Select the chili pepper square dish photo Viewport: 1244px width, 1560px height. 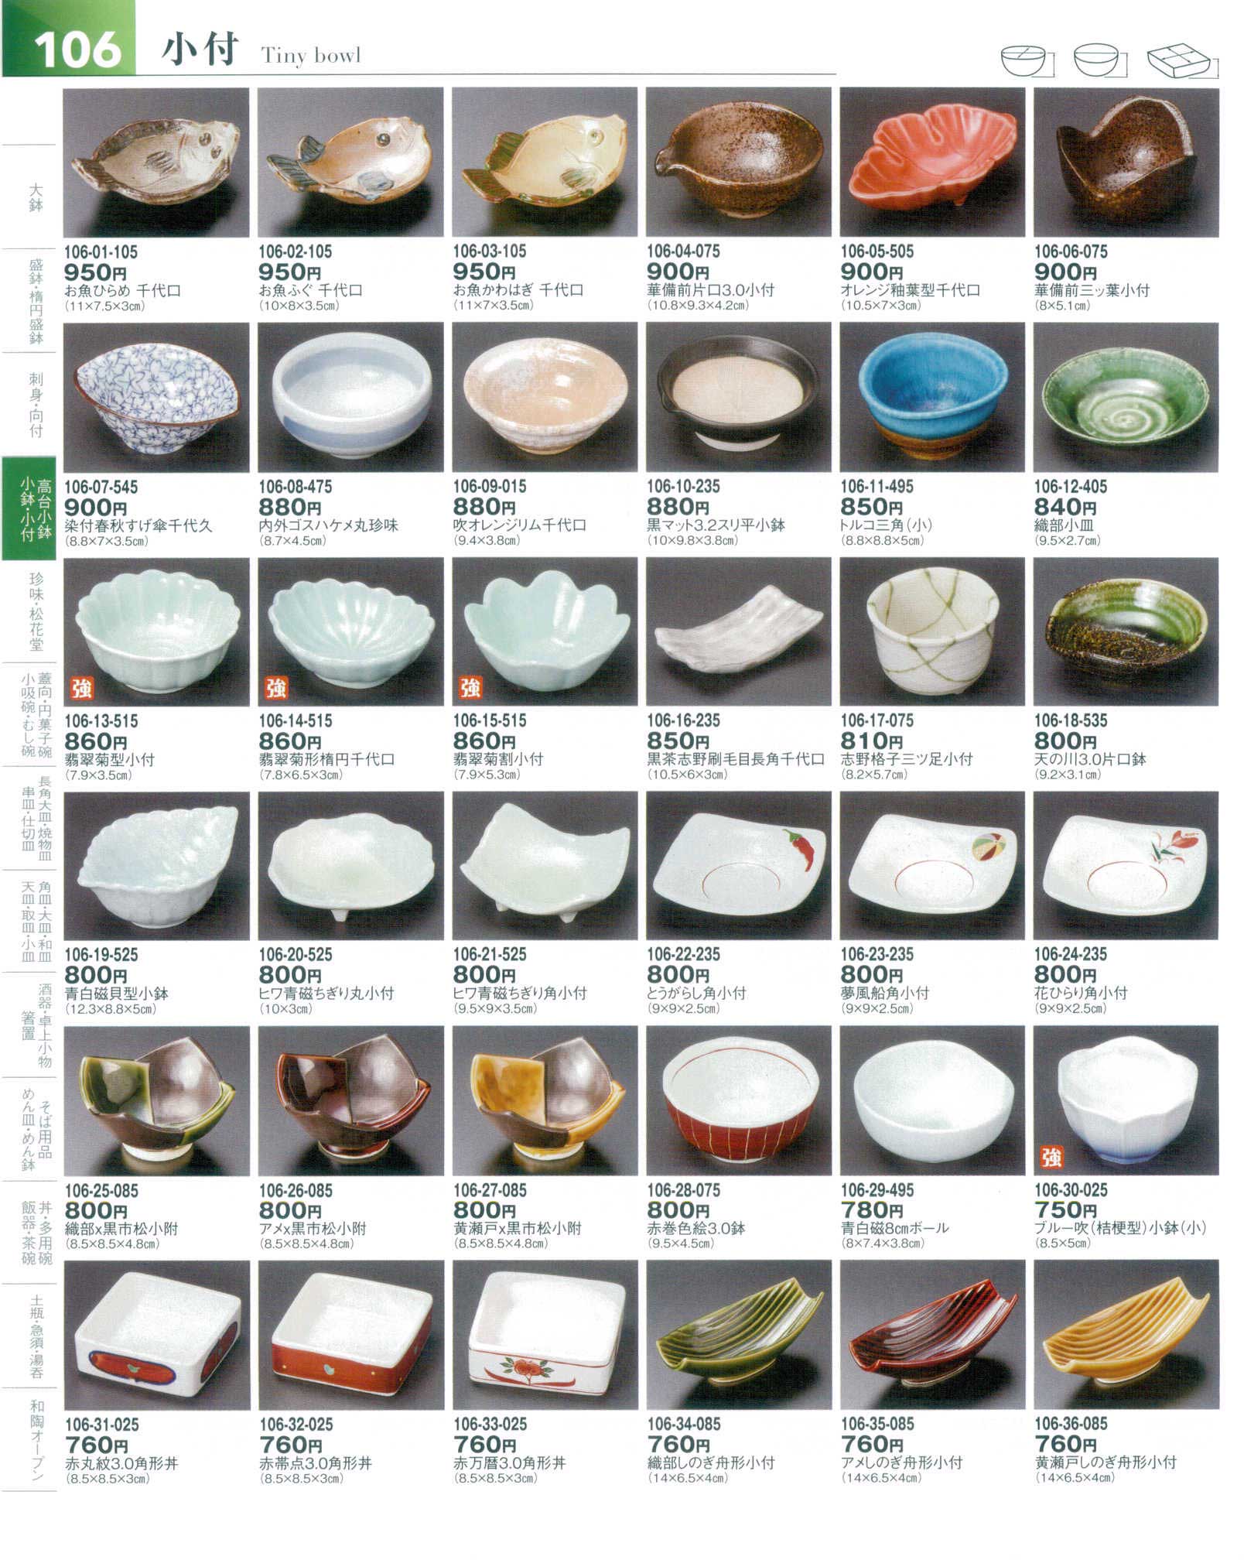point(739,866)
